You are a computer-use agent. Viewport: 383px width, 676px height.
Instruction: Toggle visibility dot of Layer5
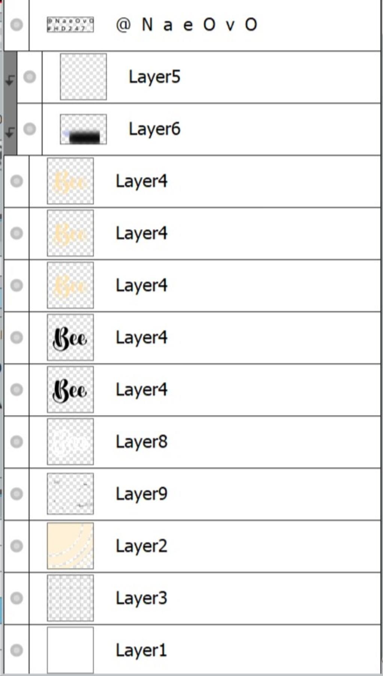[x=30, y=77]
